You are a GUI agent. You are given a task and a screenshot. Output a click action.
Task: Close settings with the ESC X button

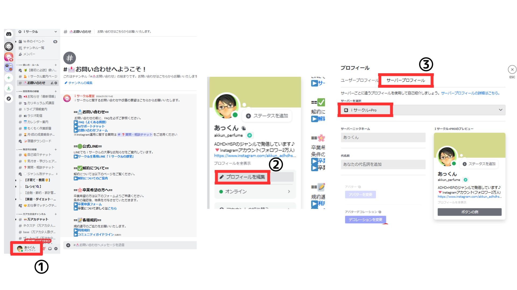click(512, 70)
